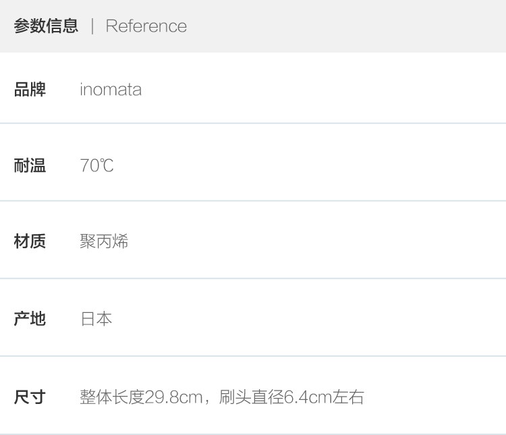Image resolution: width=506 pixels, height=435 pixels.
Task: Select the 材质 label
Action: click(30, 241)
